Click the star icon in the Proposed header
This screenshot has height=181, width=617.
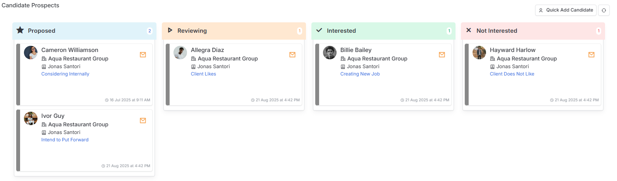point(20,30)
